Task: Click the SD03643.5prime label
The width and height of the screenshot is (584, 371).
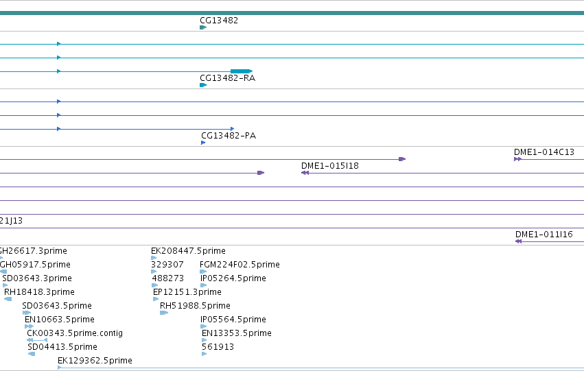Action: (x=57, y=306)
